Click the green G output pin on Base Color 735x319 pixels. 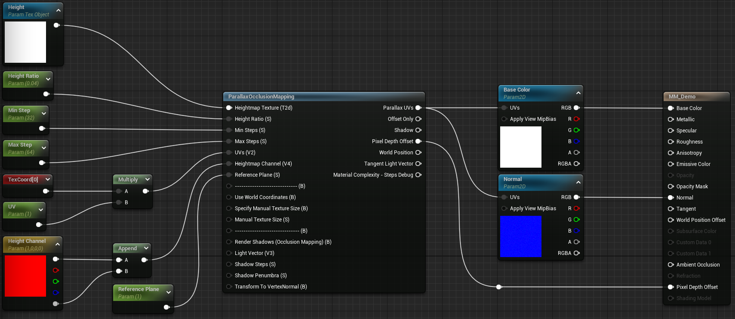point(576,130)
